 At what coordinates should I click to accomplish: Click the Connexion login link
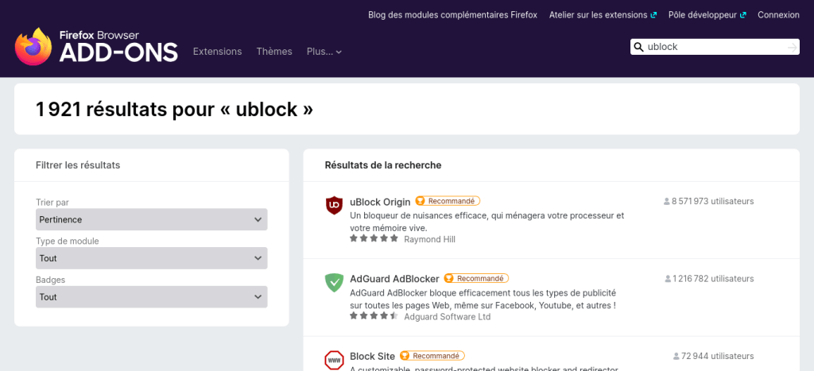coord(778,14)
